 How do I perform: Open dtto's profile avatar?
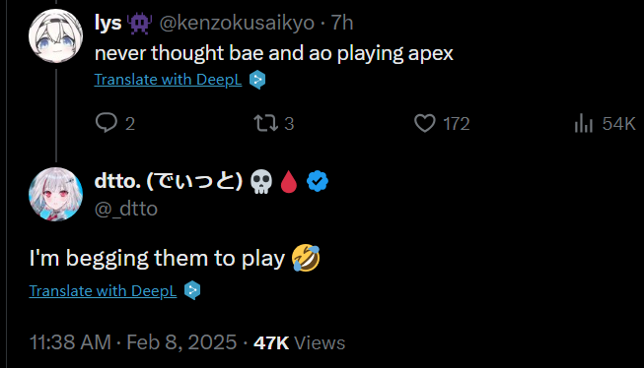(55, 194)
